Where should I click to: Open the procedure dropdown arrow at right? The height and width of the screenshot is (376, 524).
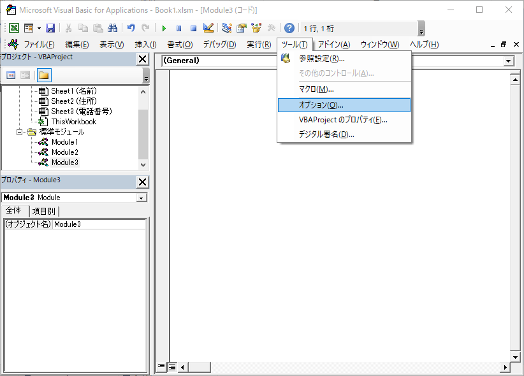coord(509,61)
